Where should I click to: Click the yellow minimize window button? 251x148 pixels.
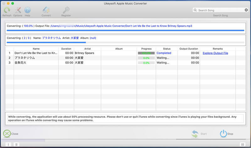(8, 3)
